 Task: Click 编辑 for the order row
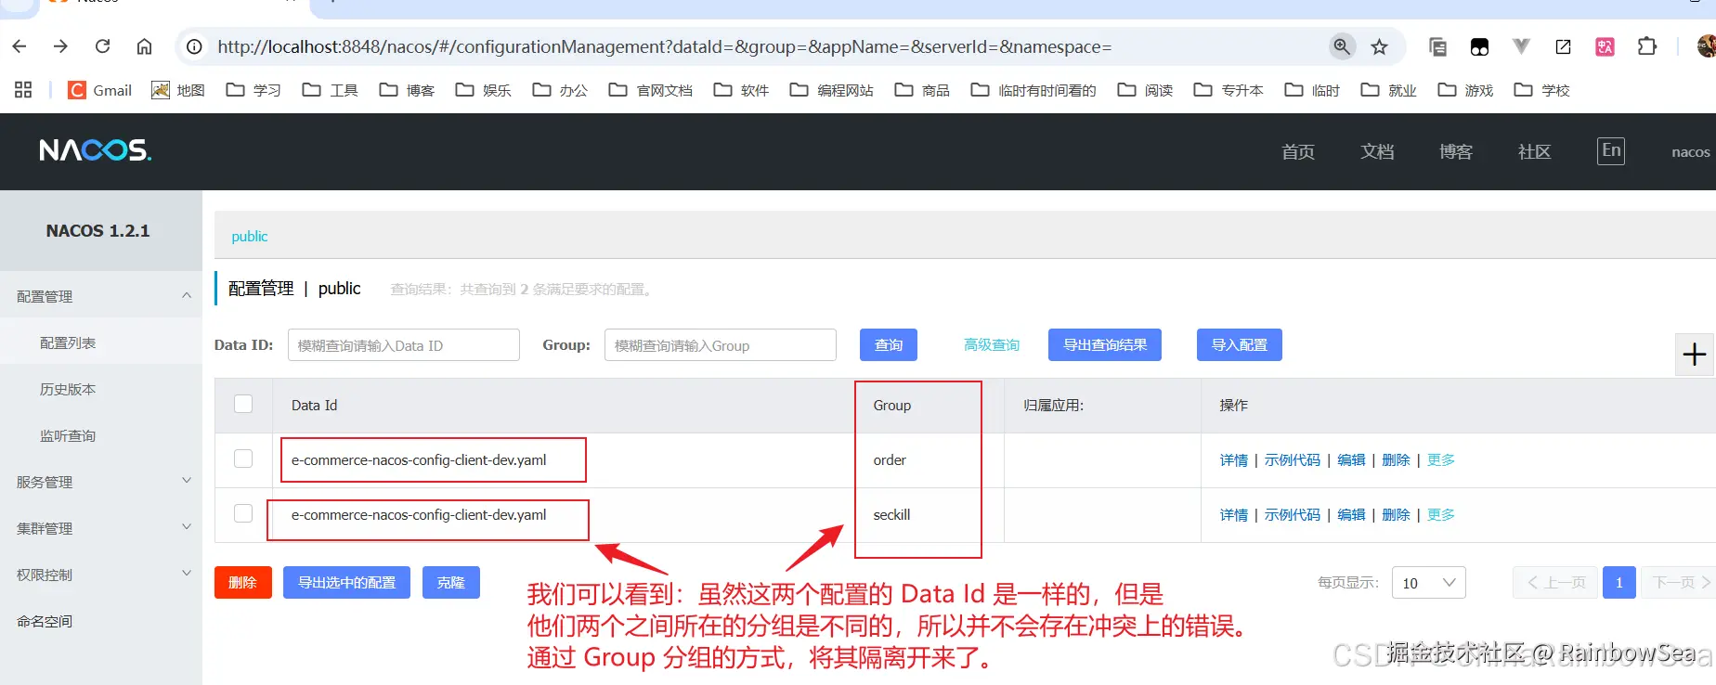pos(1351,459)
